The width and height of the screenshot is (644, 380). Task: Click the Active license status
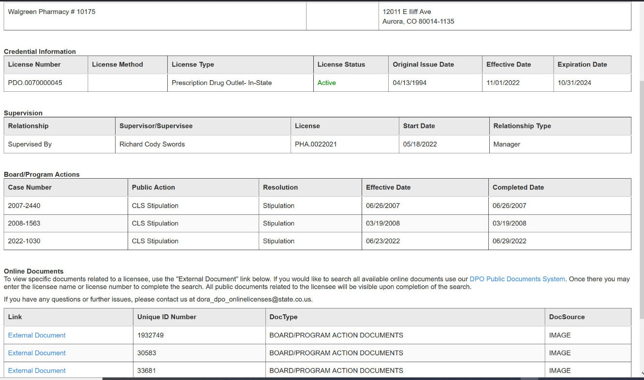pyautogui.click(x=326, y=83)
